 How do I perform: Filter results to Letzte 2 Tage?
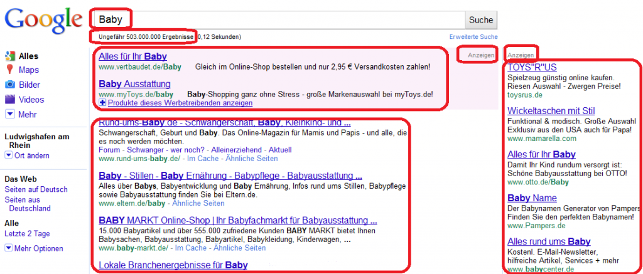tap(27, 234)
